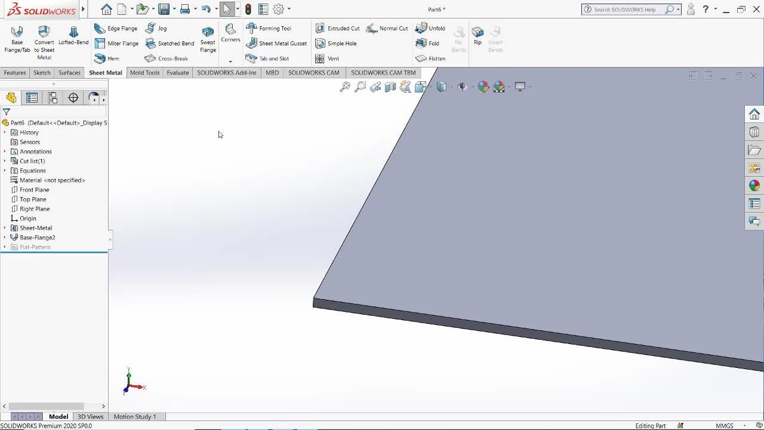Switch to the Features tab
764x430 pixels.
[x=15, y=73]
